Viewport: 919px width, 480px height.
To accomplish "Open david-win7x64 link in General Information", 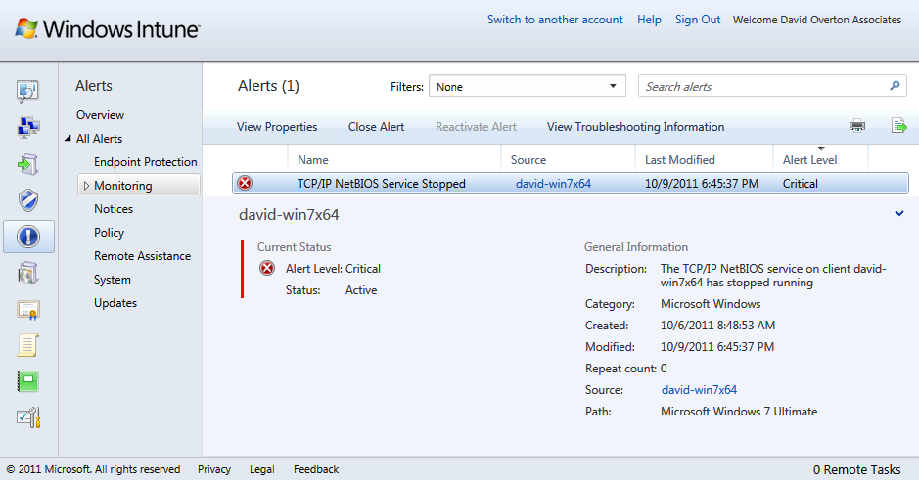I will tap(699, 390).
